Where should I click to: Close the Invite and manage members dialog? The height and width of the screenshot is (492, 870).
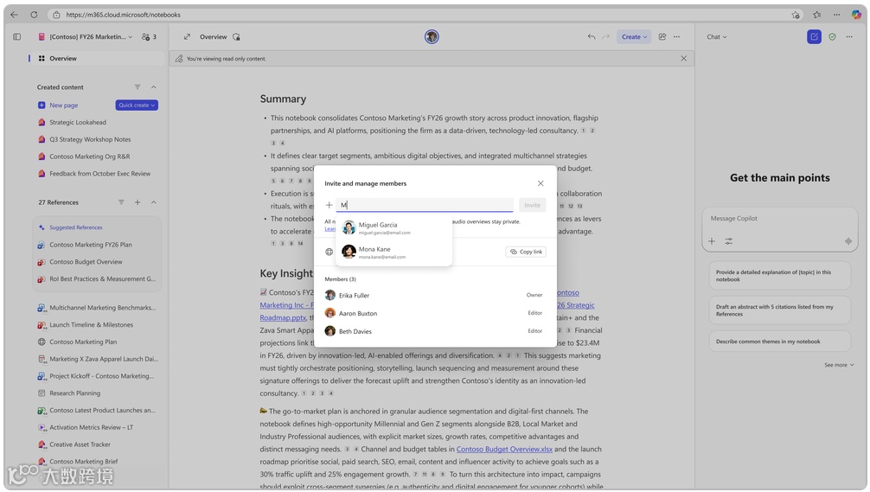click(541, 183)
